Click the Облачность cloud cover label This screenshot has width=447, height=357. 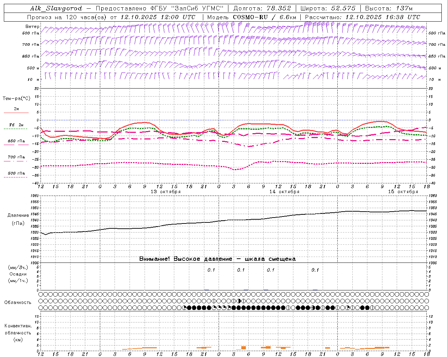click(18, 302)
